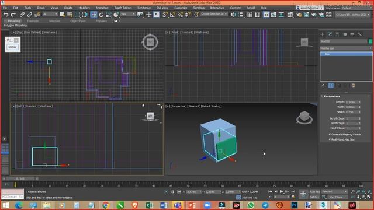Screen dimensions: 374x210
Task: Click the Select and Place tool
Action: (116, 15)
